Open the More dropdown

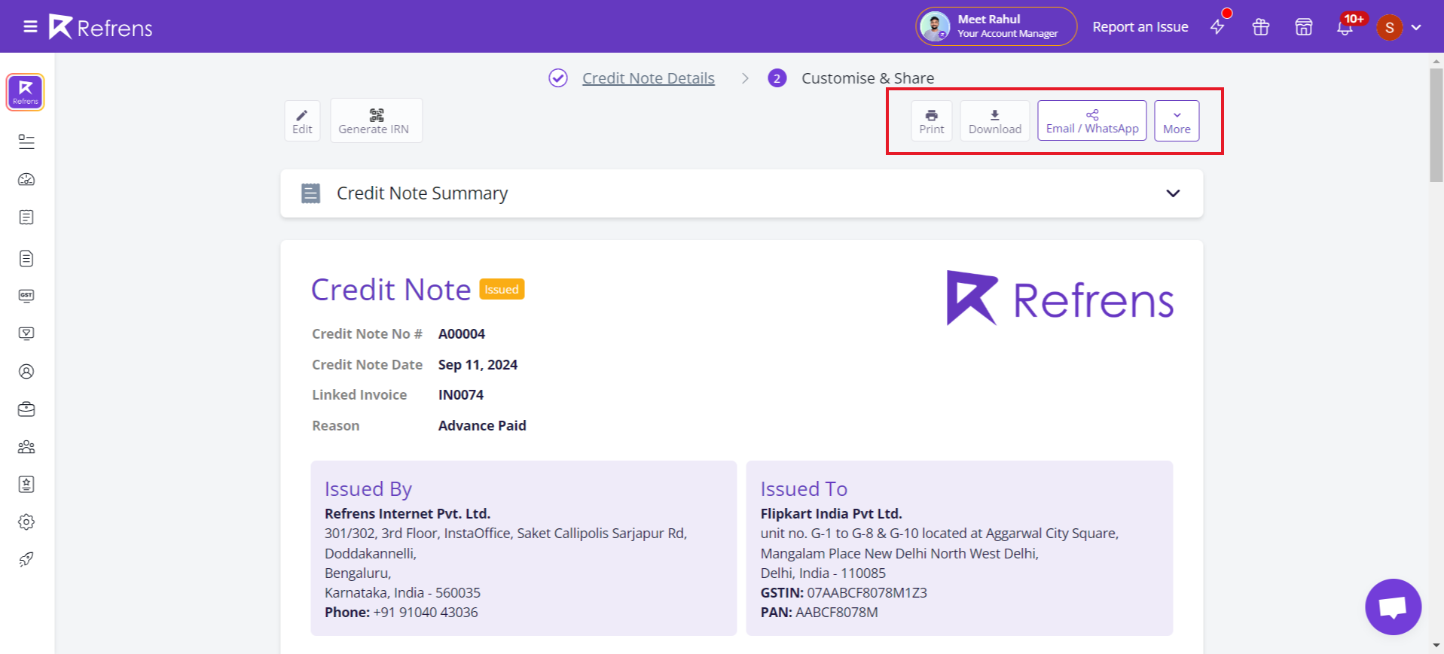click(1177, 120)
